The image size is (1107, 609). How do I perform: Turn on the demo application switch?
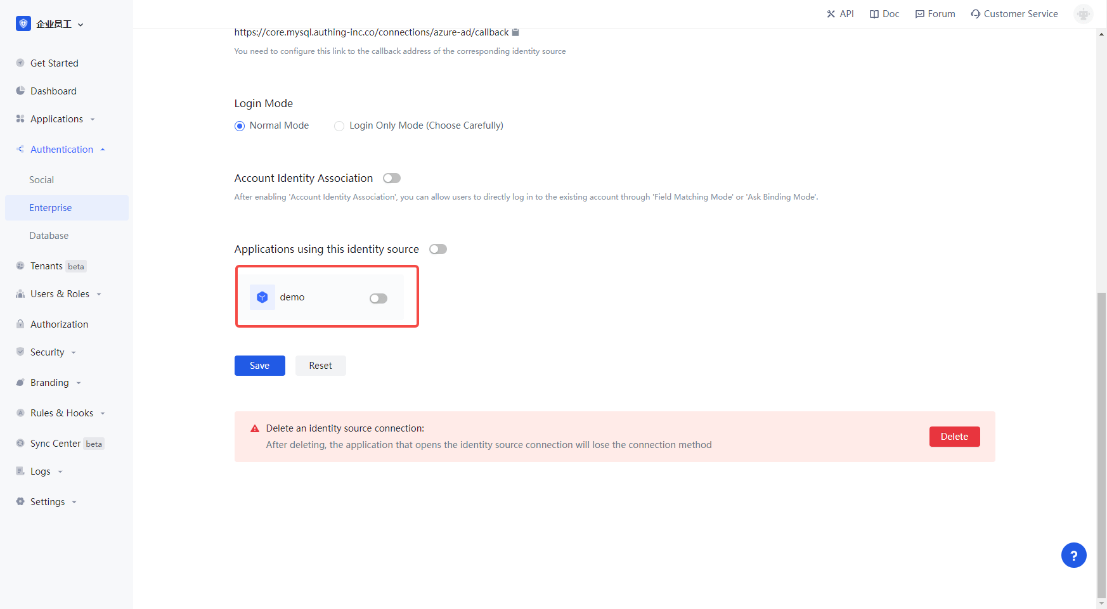click(379, 298)
